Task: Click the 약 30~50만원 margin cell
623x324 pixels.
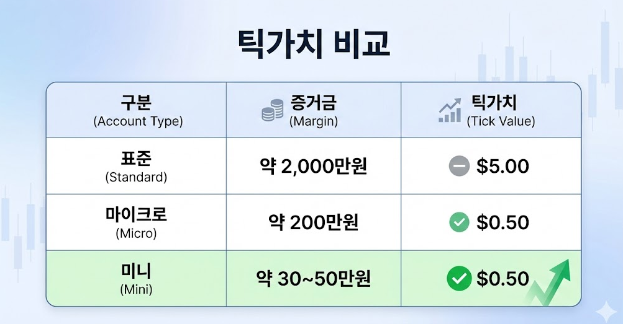Action: (x=313, y=279)
